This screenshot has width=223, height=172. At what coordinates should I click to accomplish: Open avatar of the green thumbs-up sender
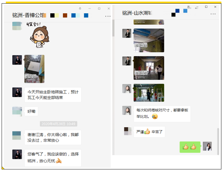(207, 146)
